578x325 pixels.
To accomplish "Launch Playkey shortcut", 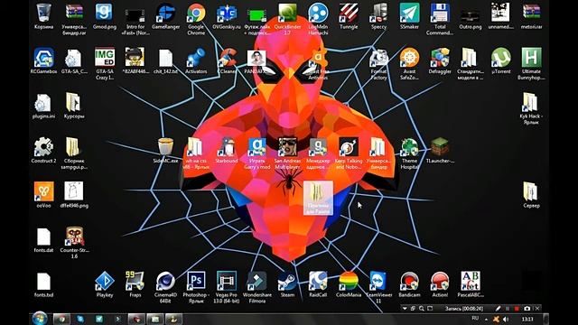I will coord(105,284).
